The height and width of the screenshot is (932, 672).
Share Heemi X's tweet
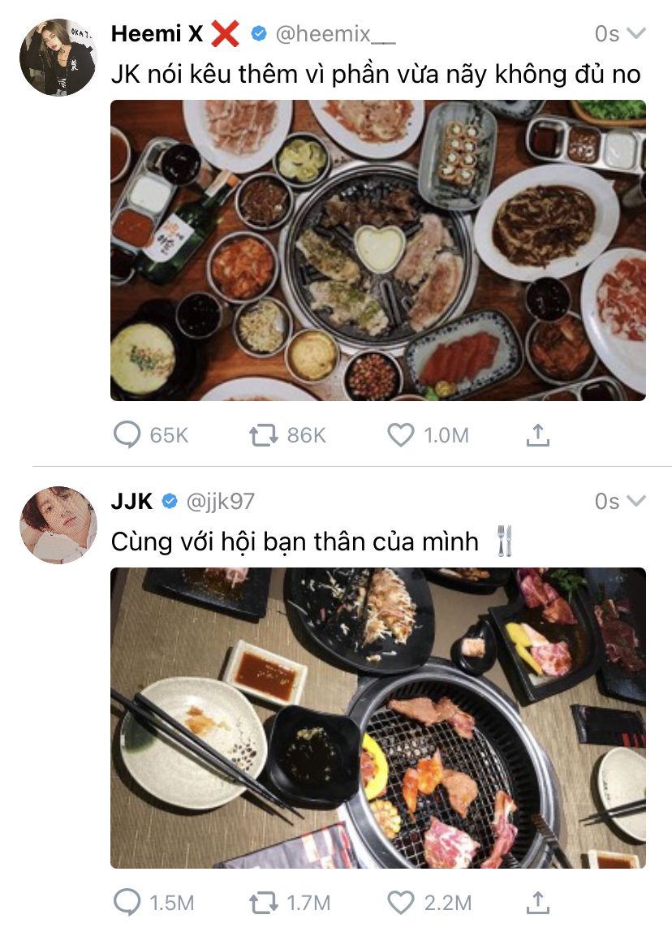pos(538,434)
